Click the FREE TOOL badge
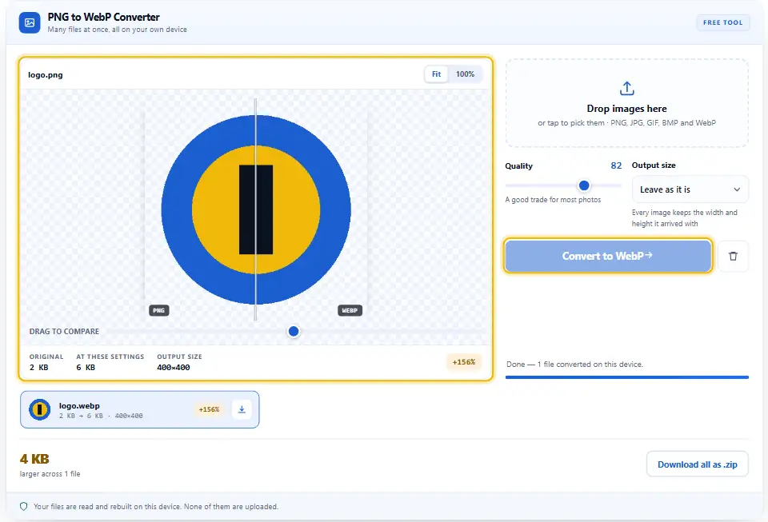The height and width of the screenshot is (522, 768). coord(722,22)
